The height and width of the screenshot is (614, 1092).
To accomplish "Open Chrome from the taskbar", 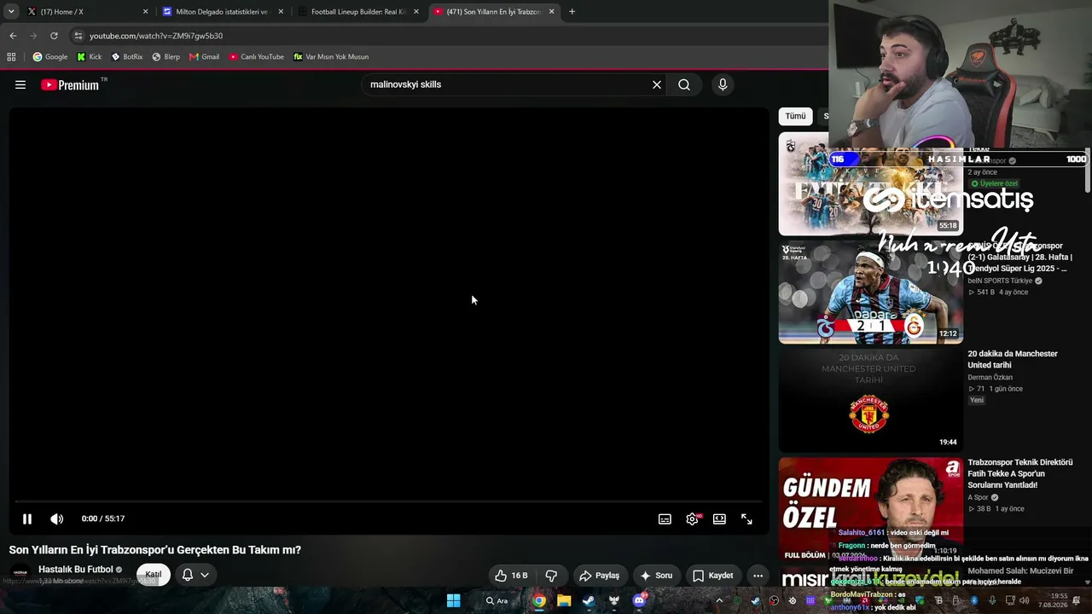I will pyautogui.click(x=539, y=600).
